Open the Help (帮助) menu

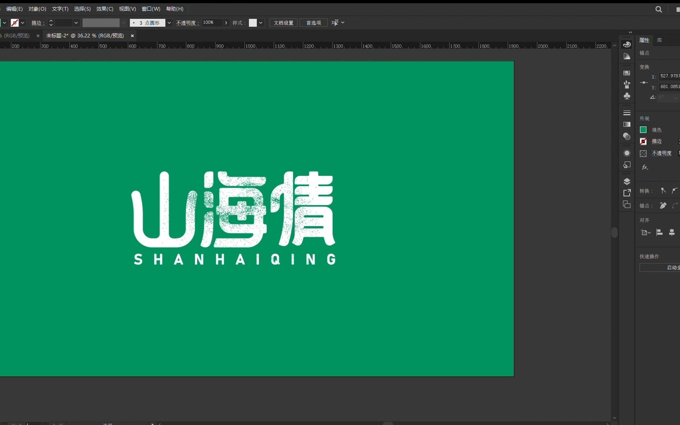click(175, 9)
